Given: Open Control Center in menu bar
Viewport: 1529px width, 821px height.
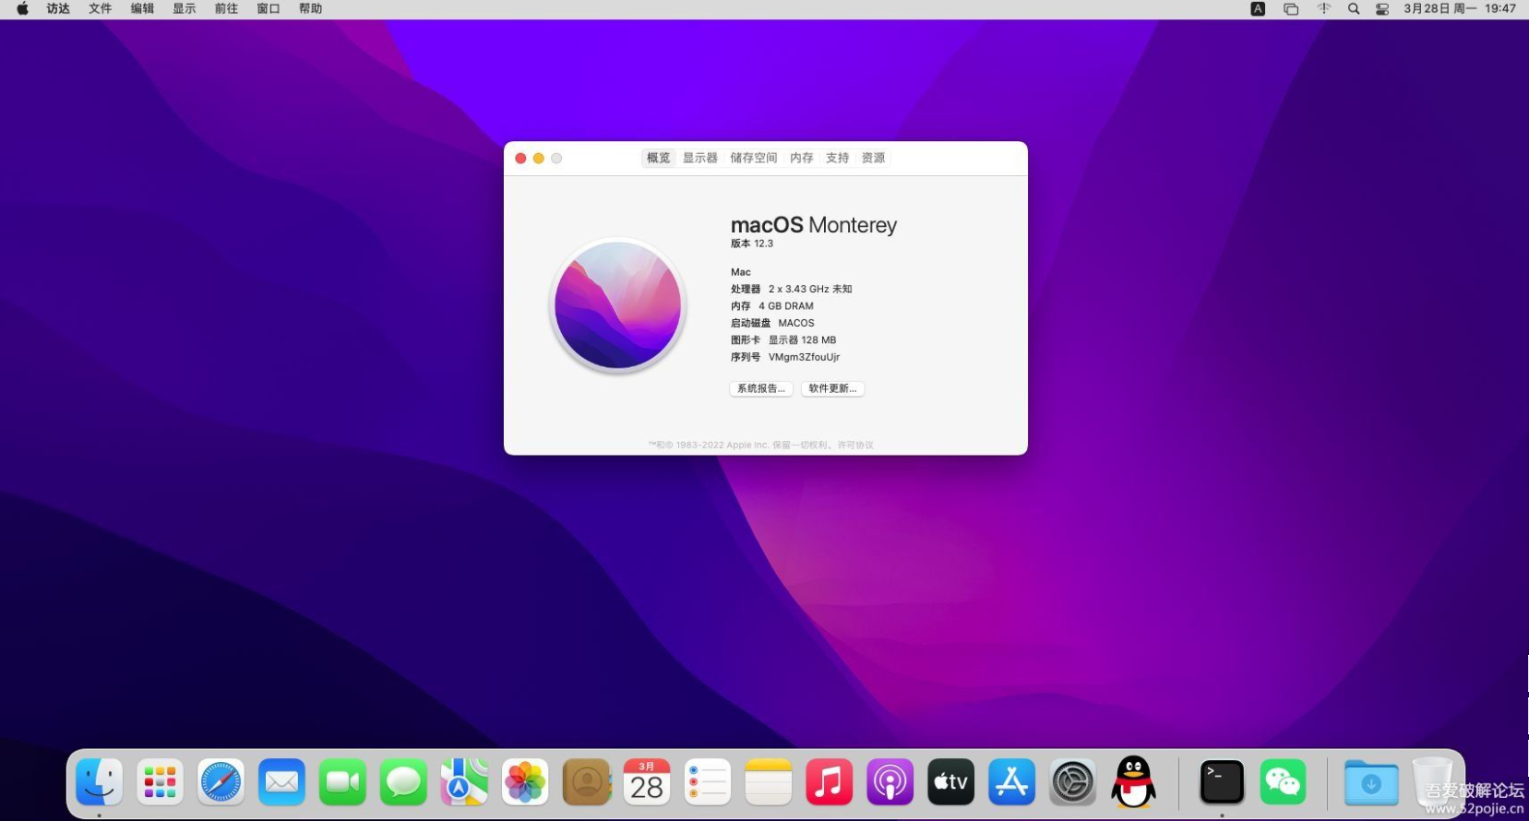Looking at the screenshot, I should point(1382,9).
